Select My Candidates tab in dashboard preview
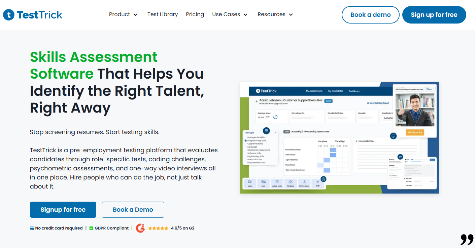Screen dimensions: 475x248 tap(336, 91)
